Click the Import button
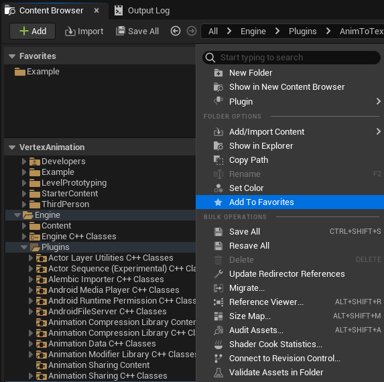 84,31
